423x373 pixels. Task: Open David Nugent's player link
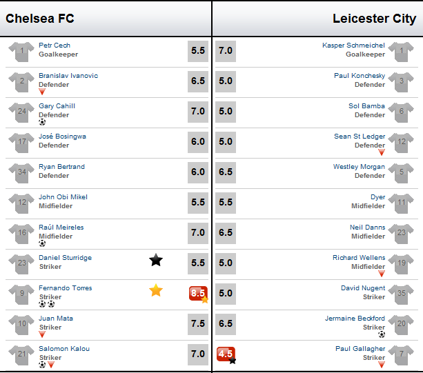point(363,288)
